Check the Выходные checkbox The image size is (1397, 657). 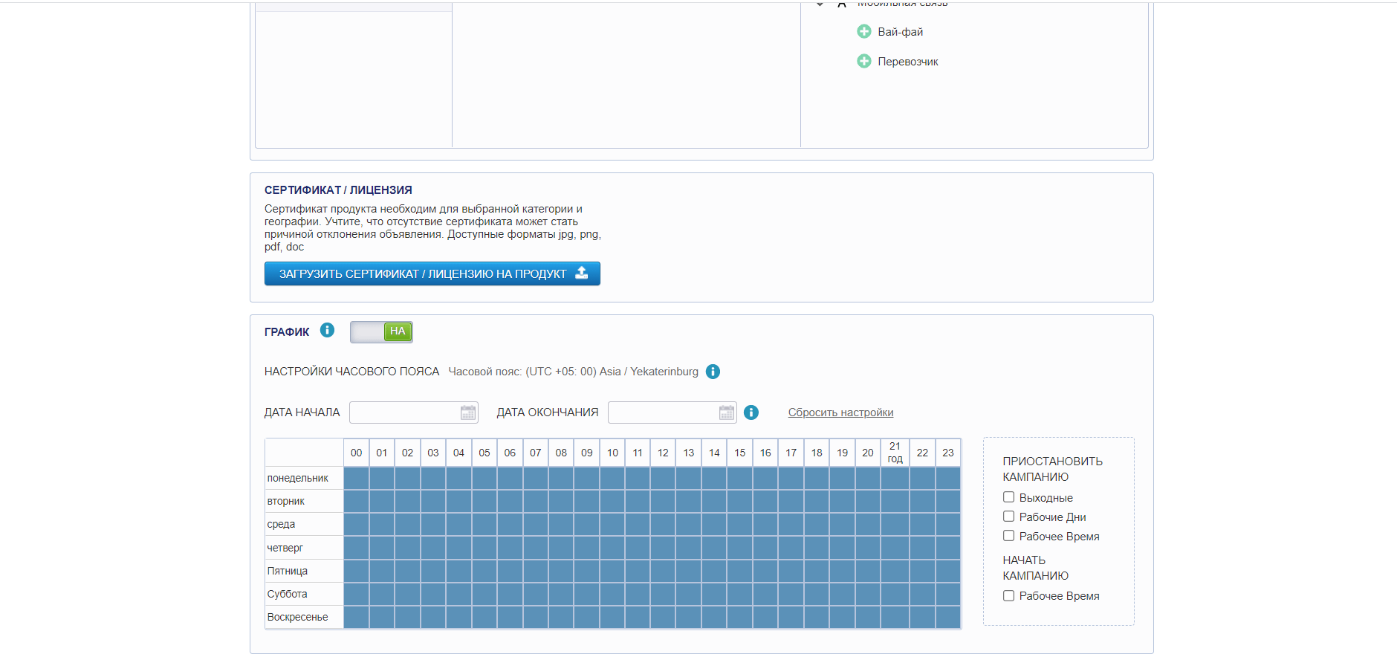[x=1008, y=497]
